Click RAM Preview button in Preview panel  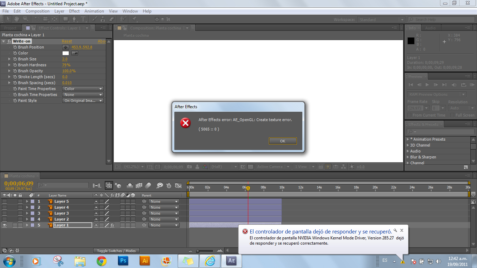pyautogui.click(x=472, y=84)
